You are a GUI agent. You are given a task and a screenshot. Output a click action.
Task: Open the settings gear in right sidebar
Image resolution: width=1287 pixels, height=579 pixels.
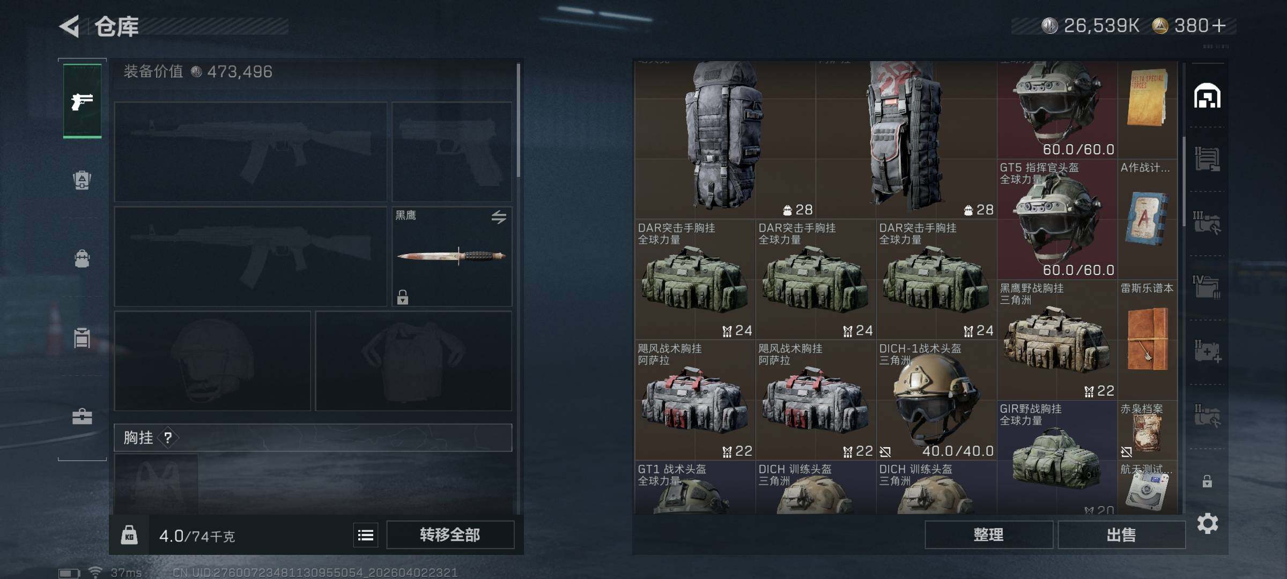tap(1207, 523)
